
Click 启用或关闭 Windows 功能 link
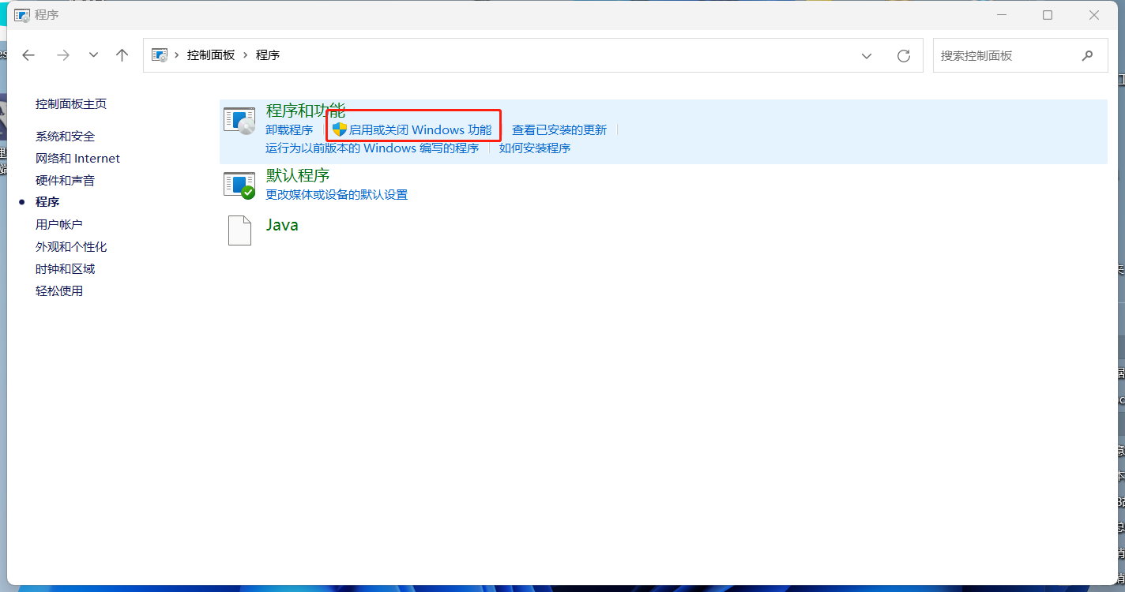[x=420, y=130]
